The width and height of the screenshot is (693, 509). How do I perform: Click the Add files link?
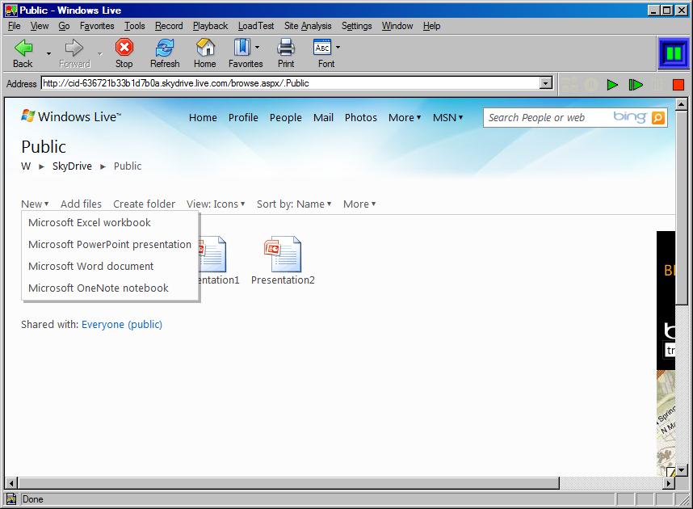81,204
